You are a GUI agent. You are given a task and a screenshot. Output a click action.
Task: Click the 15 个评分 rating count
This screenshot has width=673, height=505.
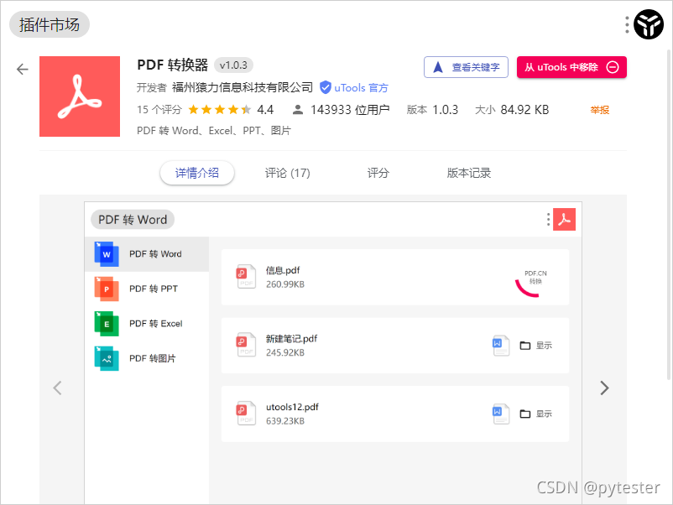point(159,110)
